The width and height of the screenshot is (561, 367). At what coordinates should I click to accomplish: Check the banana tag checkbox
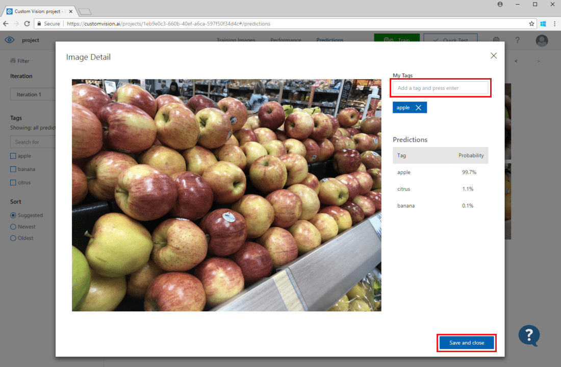(12, 169)
